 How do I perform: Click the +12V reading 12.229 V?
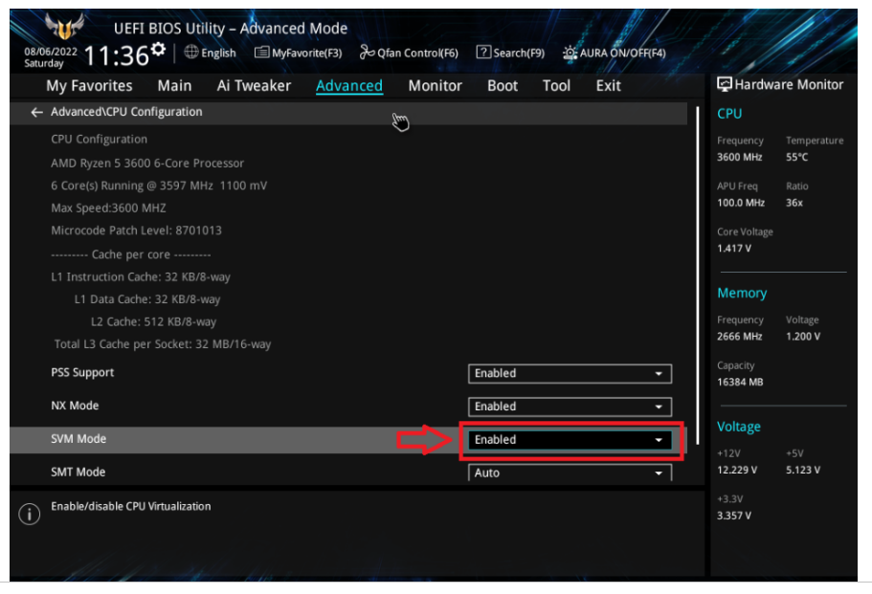(x=737, y=470)
